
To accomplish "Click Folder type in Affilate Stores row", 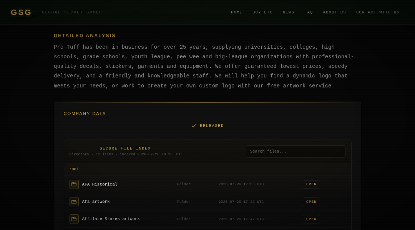I will (184, 219).
